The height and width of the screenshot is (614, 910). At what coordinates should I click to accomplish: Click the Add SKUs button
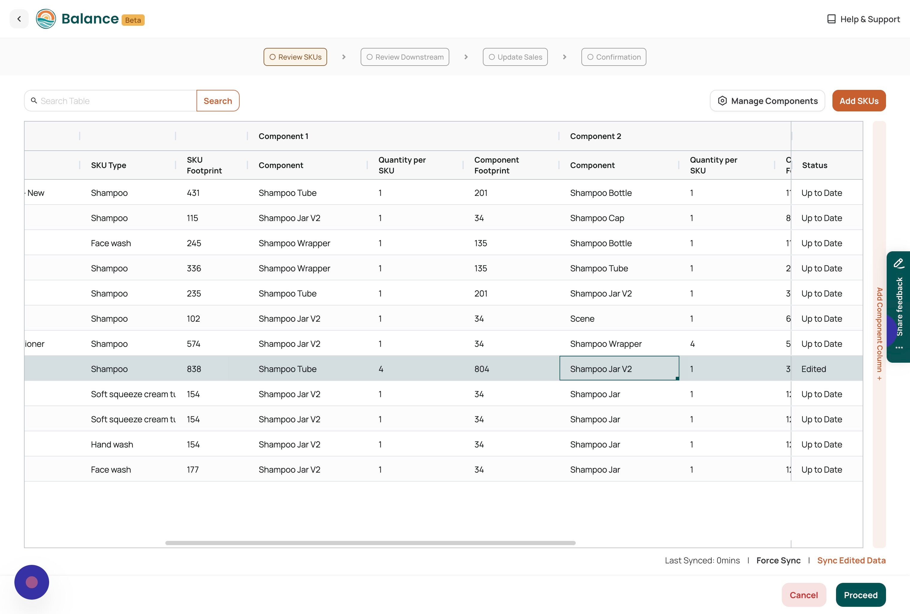click(859, 101)
